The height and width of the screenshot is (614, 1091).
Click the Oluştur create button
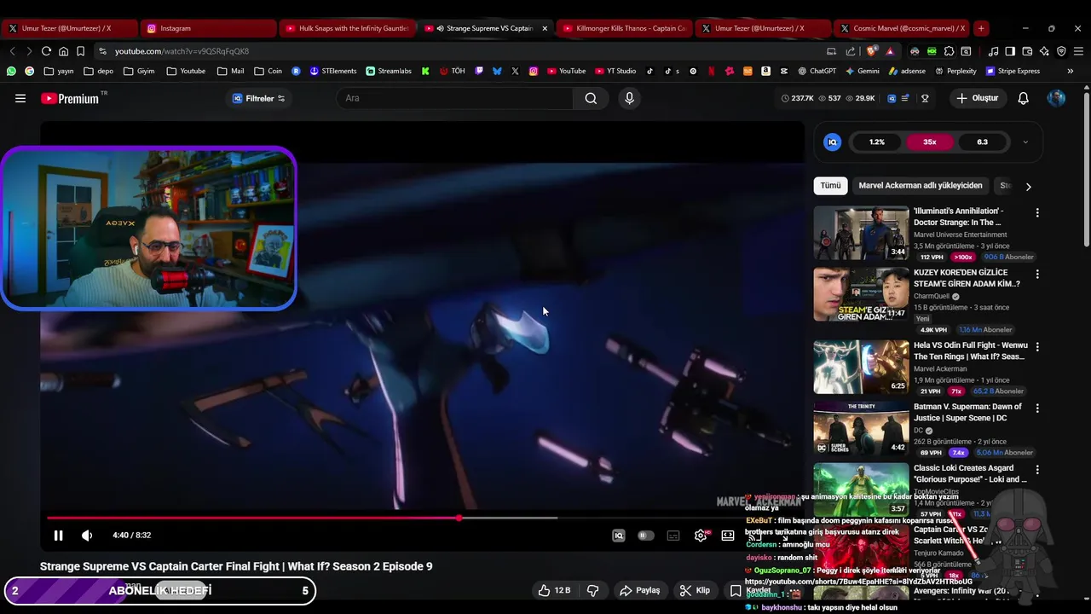(977, 98)
